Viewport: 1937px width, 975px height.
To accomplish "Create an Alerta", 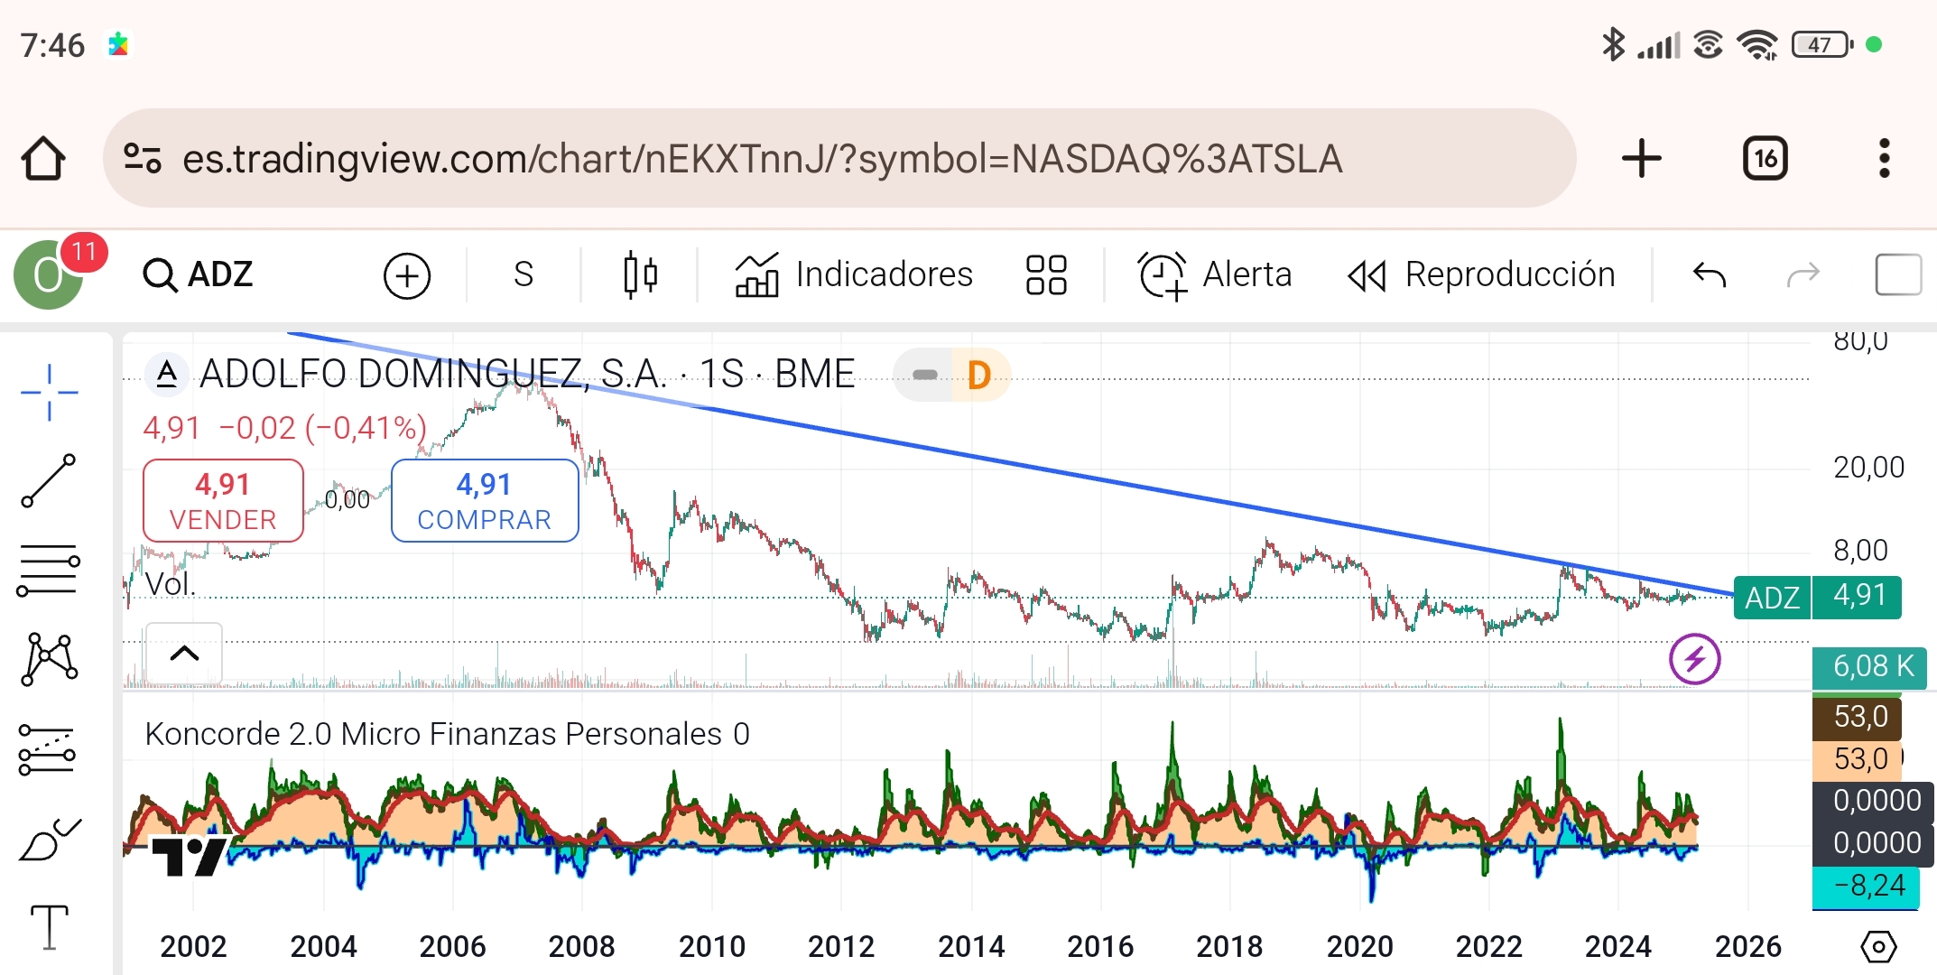I will (x=1214, y=274).
